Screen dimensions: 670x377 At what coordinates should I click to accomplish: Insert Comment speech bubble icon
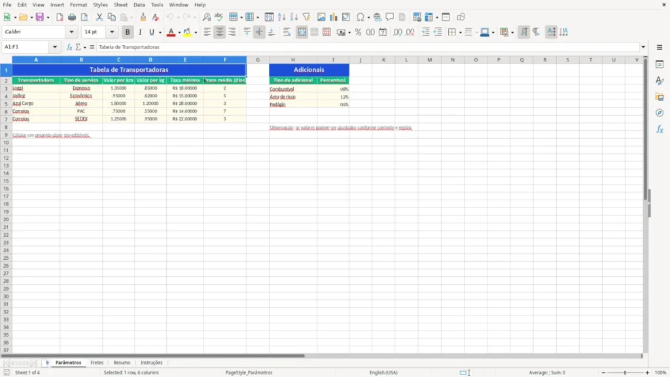(390, 17)
